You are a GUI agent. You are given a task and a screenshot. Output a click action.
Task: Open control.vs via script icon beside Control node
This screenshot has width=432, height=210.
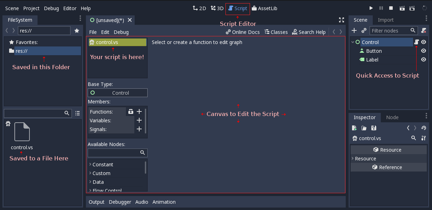pos(417,42)
